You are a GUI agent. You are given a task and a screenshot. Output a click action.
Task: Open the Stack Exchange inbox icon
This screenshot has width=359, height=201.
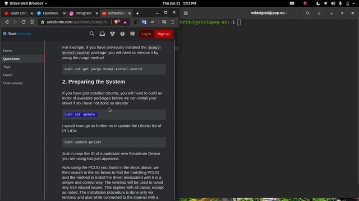pos(102,34)
